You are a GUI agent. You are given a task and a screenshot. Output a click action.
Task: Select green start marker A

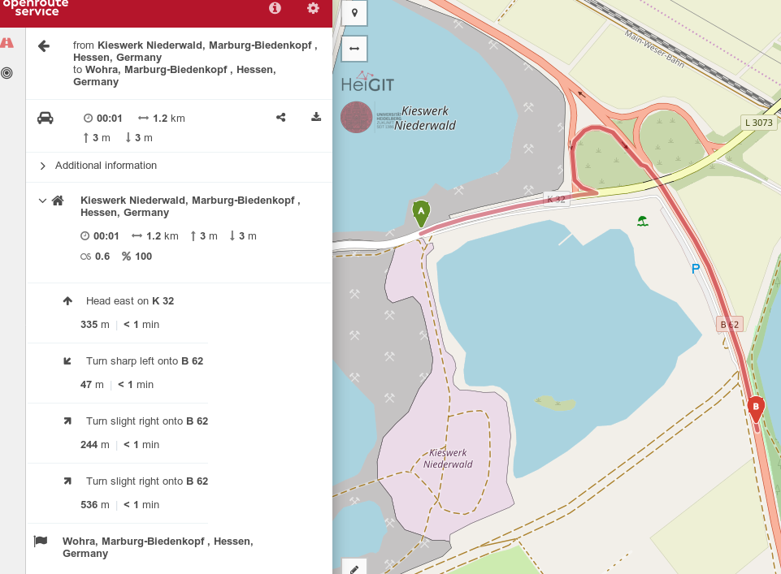pyautogui.click(x=421, y=214)
